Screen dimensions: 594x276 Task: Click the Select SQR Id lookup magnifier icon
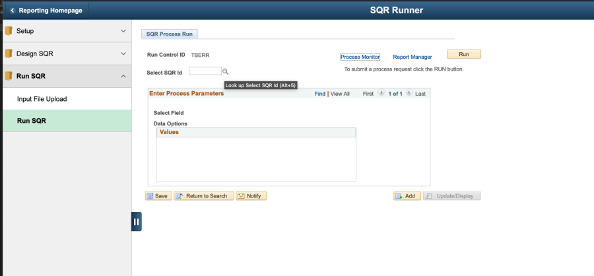tap(226, 71)
